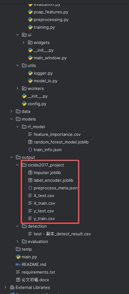Viewport: 129px width, 294px height.
Task: Expand the evaluation folder under output
Action: (x=18, y=241)
